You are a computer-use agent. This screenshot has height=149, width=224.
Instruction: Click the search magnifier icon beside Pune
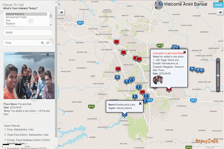[x=43, y=43]
